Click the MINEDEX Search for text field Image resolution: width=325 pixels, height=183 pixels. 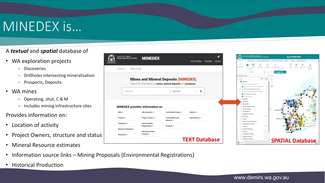coord(146,91)
